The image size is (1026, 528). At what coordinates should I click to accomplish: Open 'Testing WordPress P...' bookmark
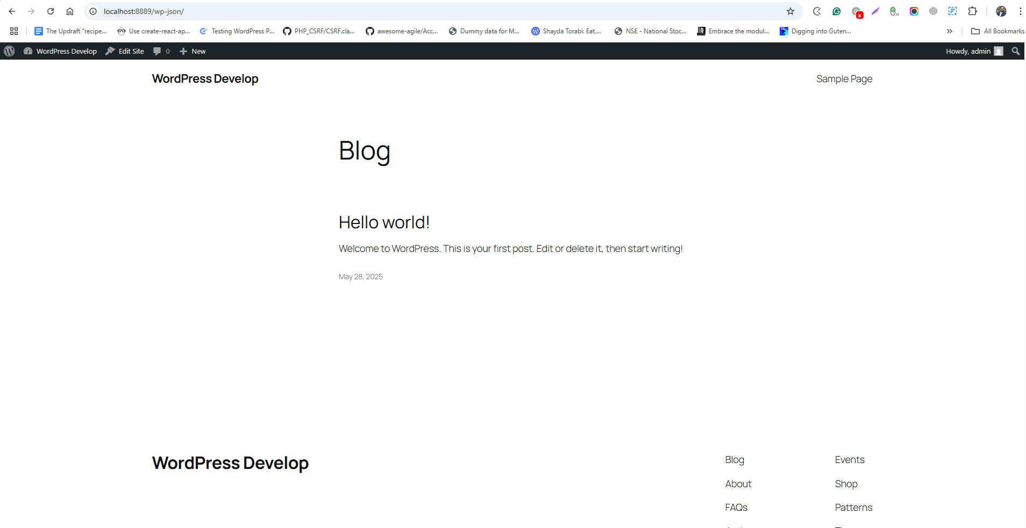point(237,31)
